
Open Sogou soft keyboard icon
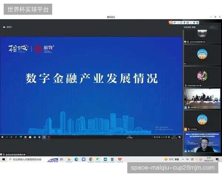coord(188,22)
